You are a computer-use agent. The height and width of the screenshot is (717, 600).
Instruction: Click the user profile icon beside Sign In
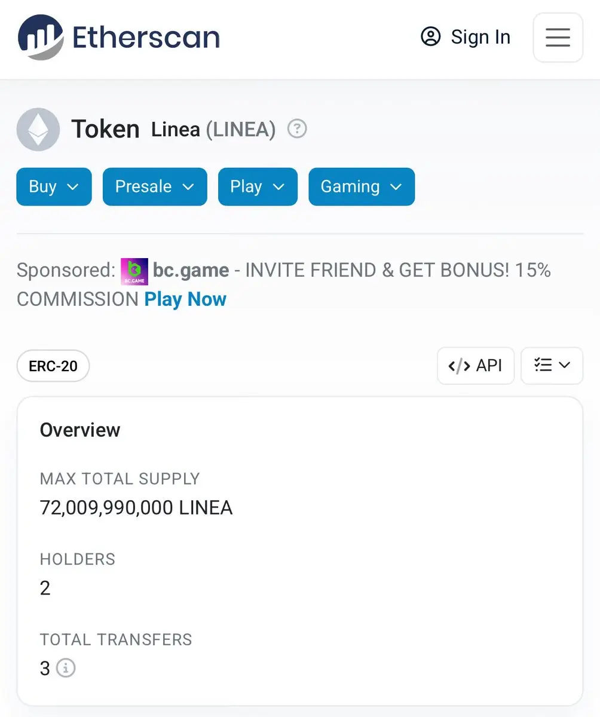430,36
